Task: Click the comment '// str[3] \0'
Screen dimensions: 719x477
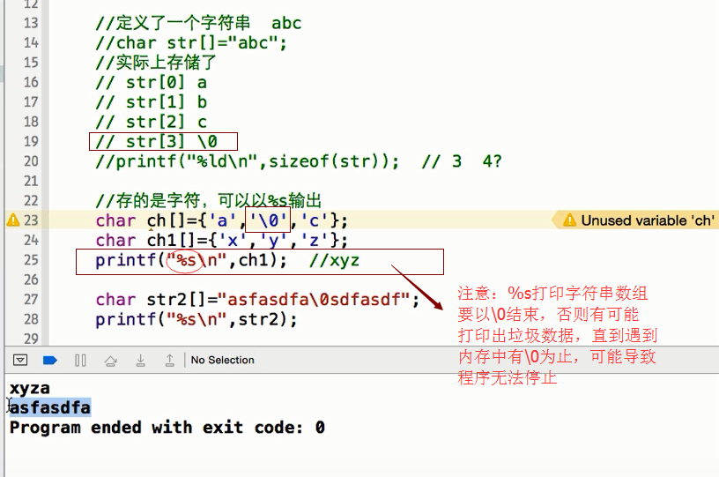Action: [156, 142]
